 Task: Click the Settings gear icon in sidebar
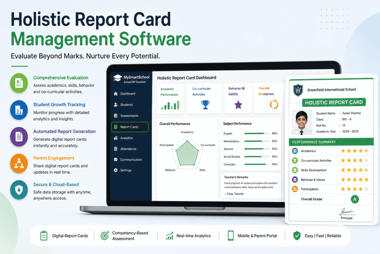tap(116, 170)
